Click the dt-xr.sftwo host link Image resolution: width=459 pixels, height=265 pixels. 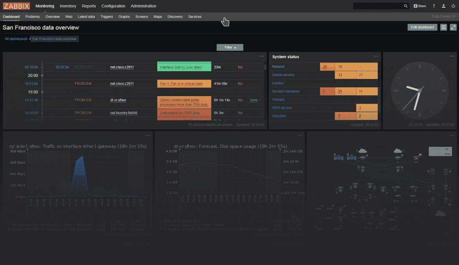pos(118,100)
